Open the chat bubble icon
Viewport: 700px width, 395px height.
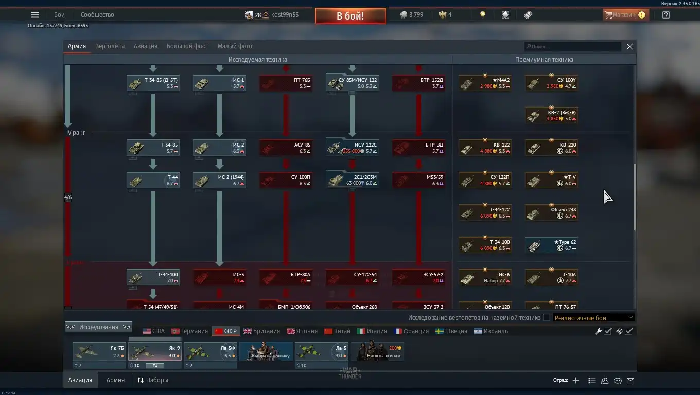[618, 381]
